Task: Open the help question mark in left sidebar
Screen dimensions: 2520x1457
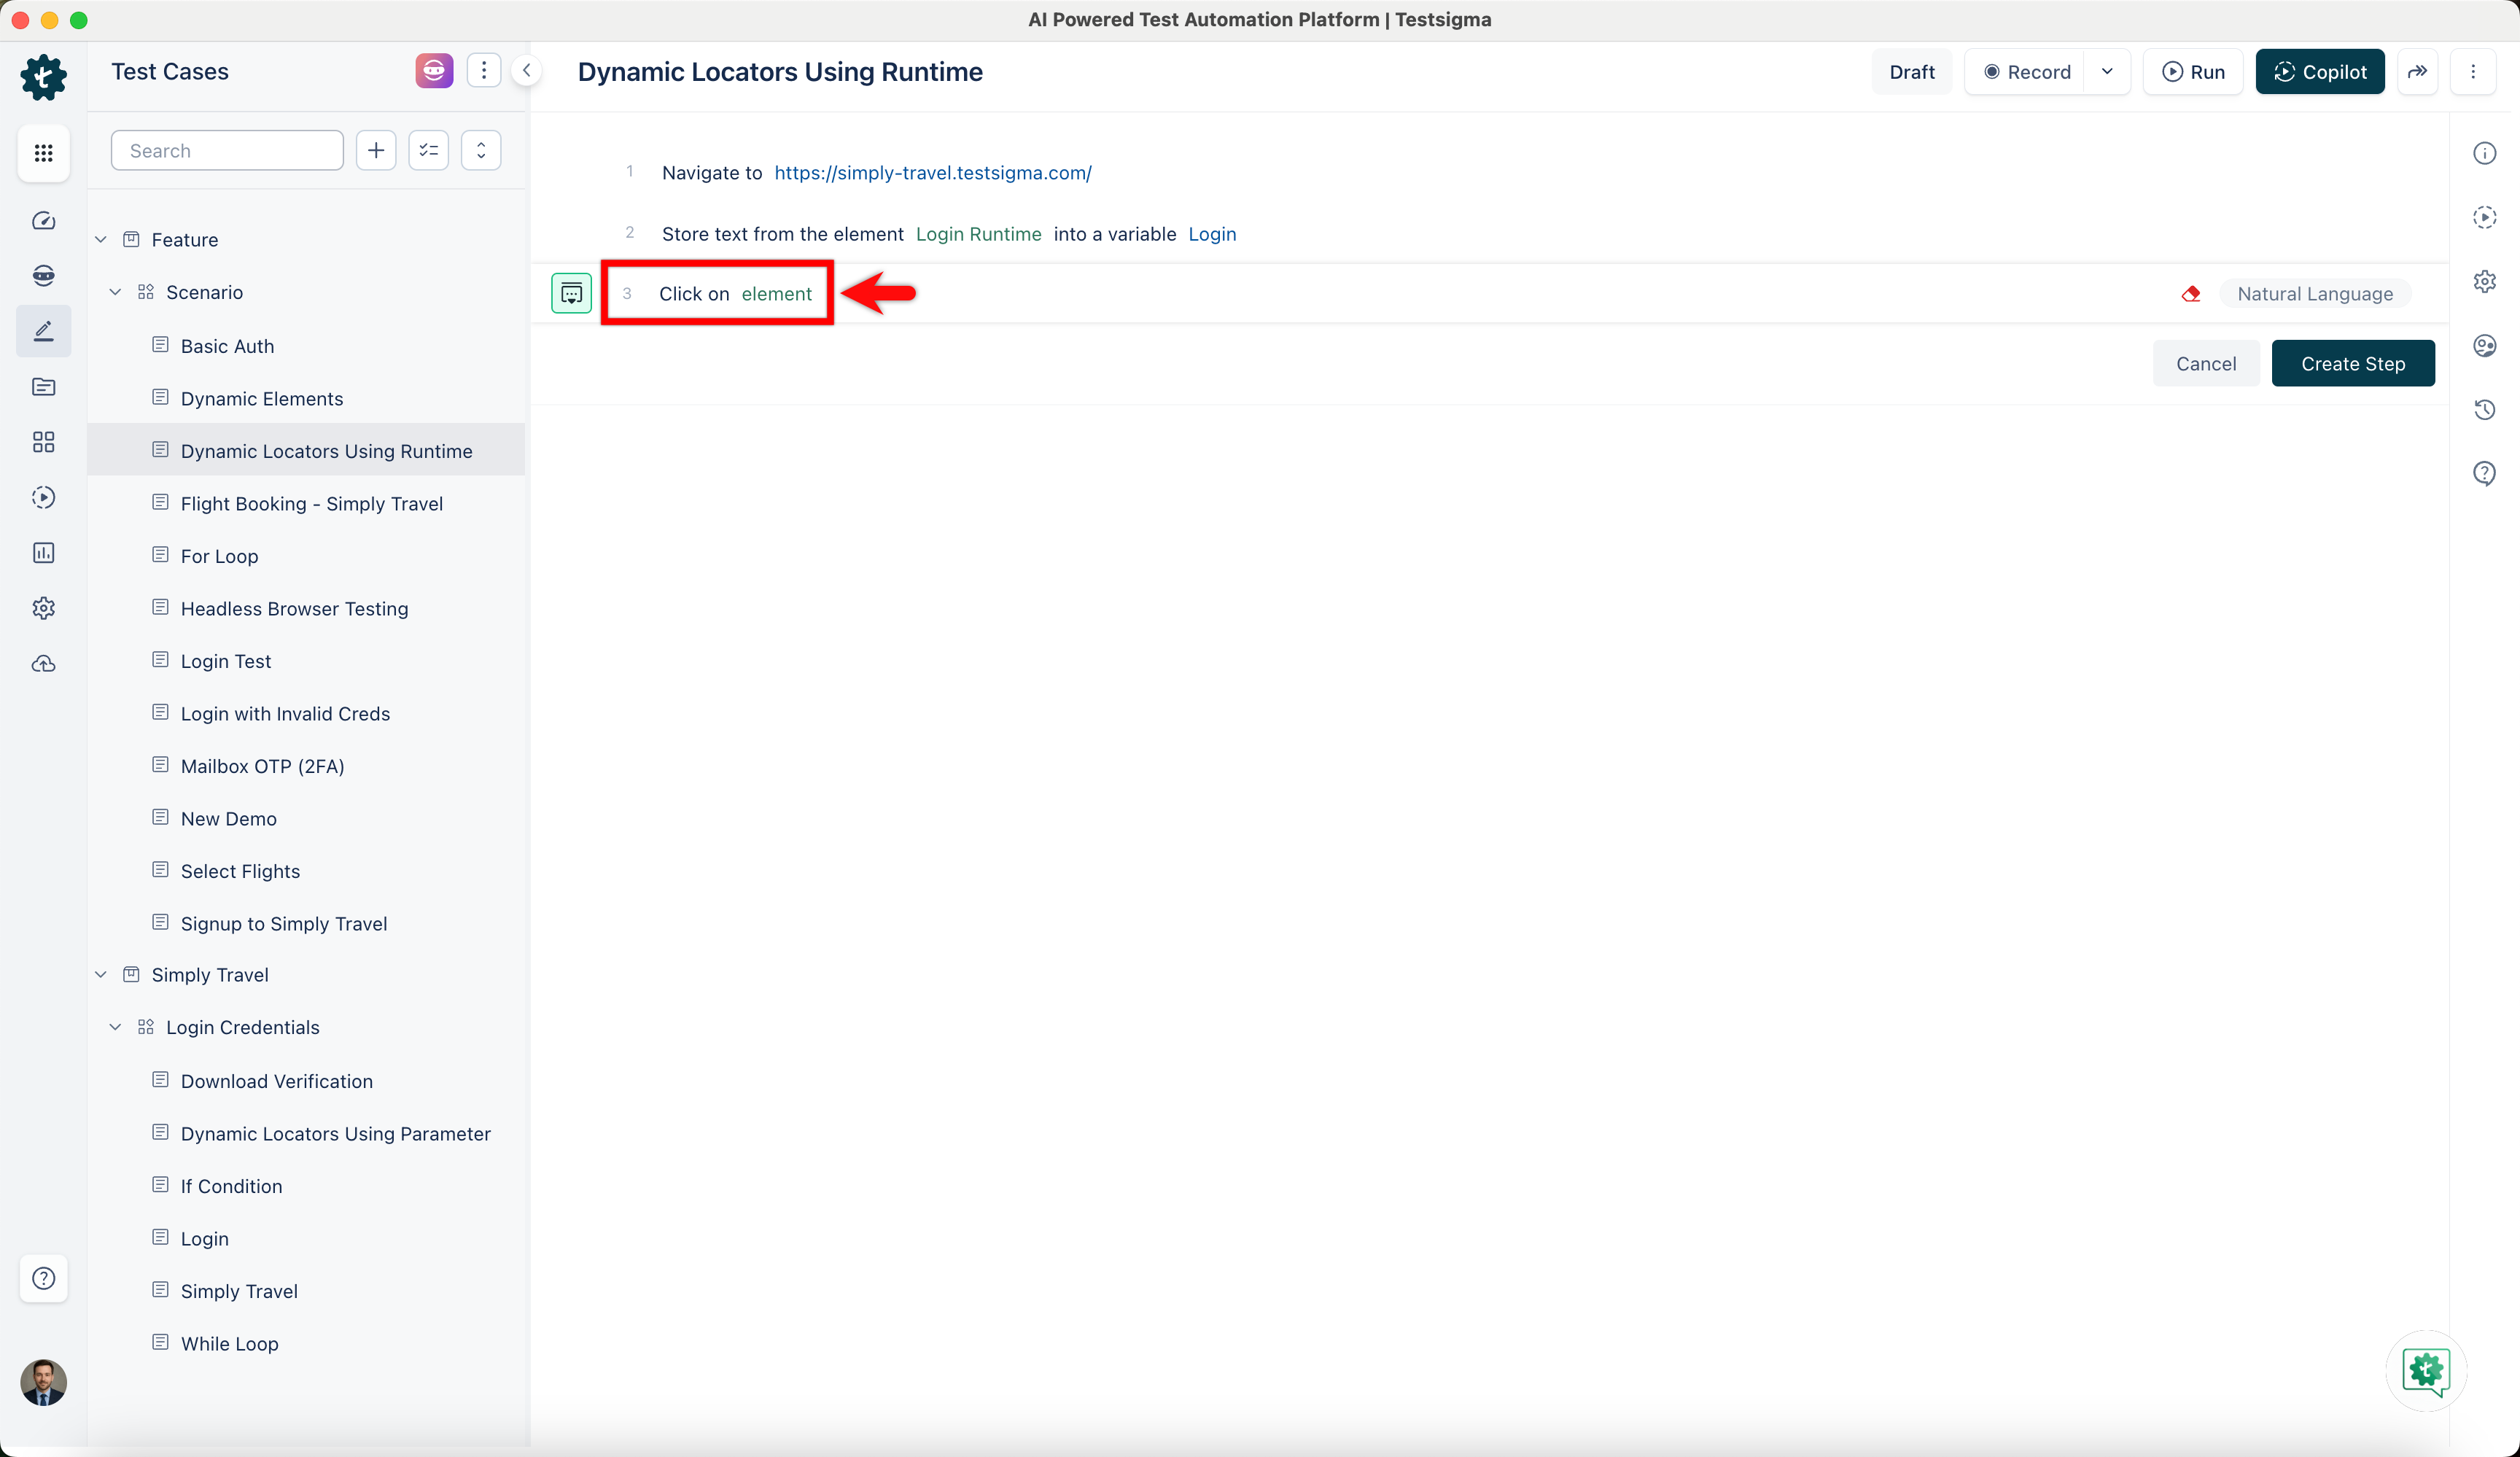Action: pyautogui.click(x=43, y=1278)
